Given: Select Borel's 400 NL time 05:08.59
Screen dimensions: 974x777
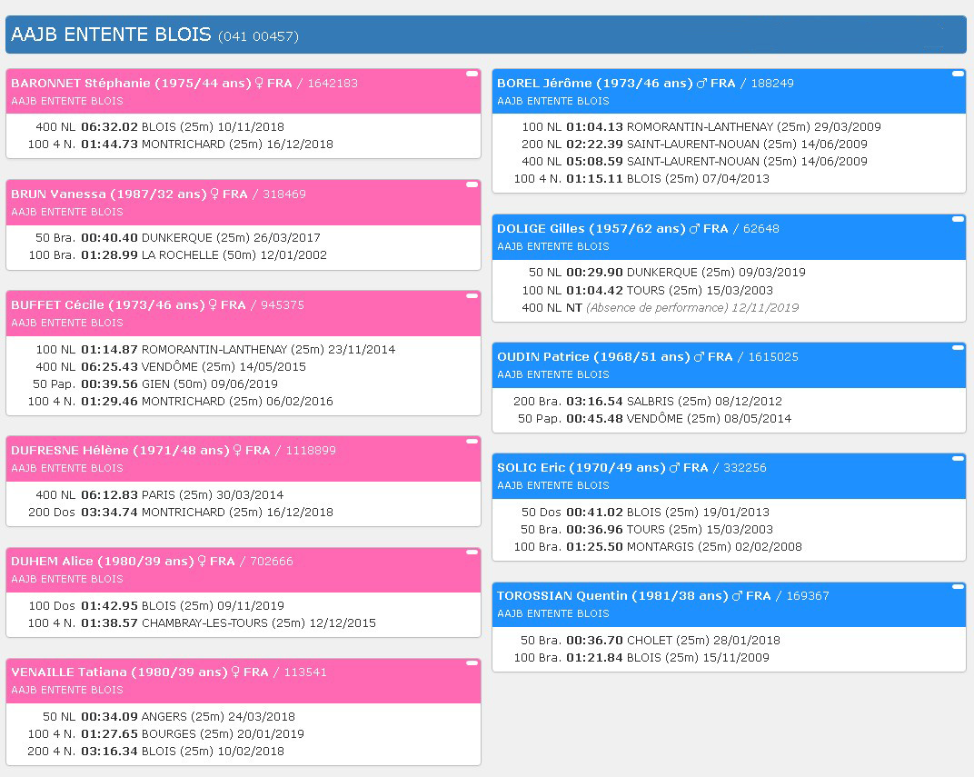Looking at the screenshot, I should tap(594, 162).
